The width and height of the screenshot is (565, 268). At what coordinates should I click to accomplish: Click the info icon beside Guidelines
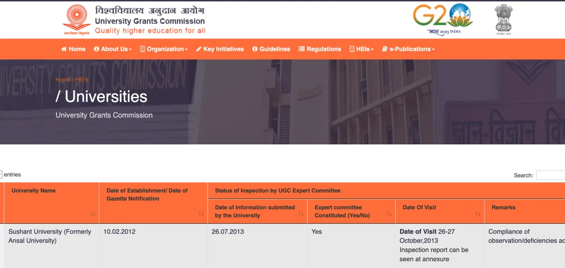coord(255,49)
